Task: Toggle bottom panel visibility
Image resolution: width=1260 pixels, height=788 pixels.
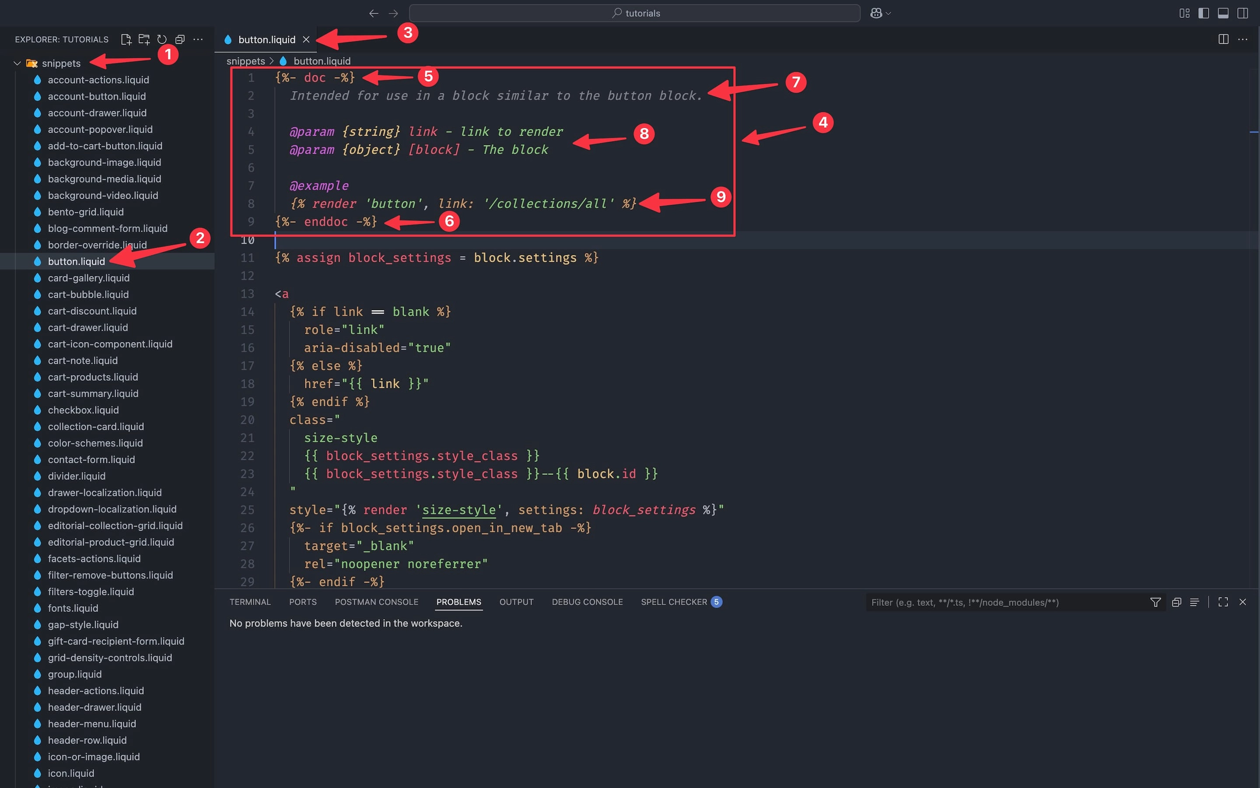Action: tap(1223, 13)
